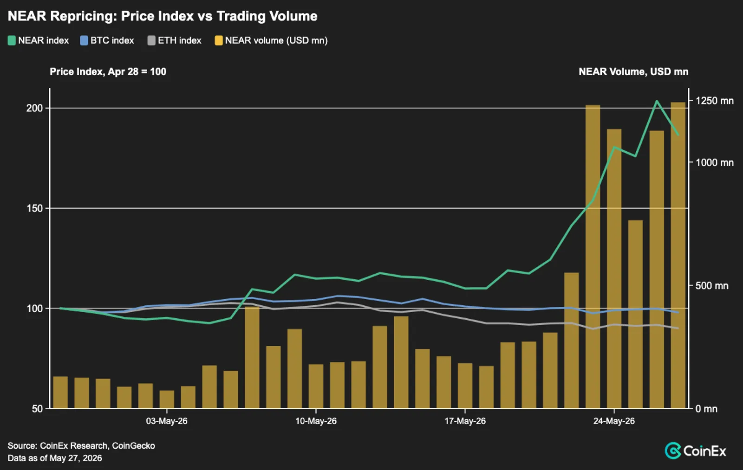The image size is (743, 470).
Task: Click the 200 left axis label
Action: tap(34, 108)
